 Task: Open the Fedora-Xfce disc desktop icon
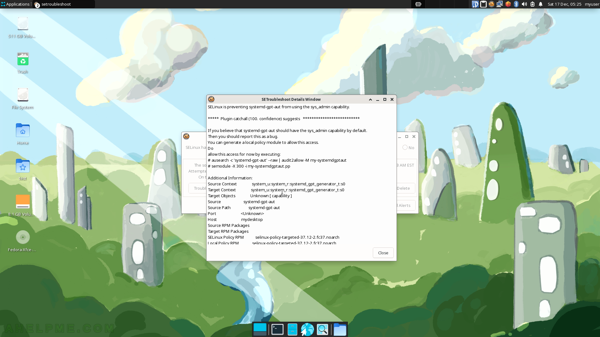tap(22, 241)
